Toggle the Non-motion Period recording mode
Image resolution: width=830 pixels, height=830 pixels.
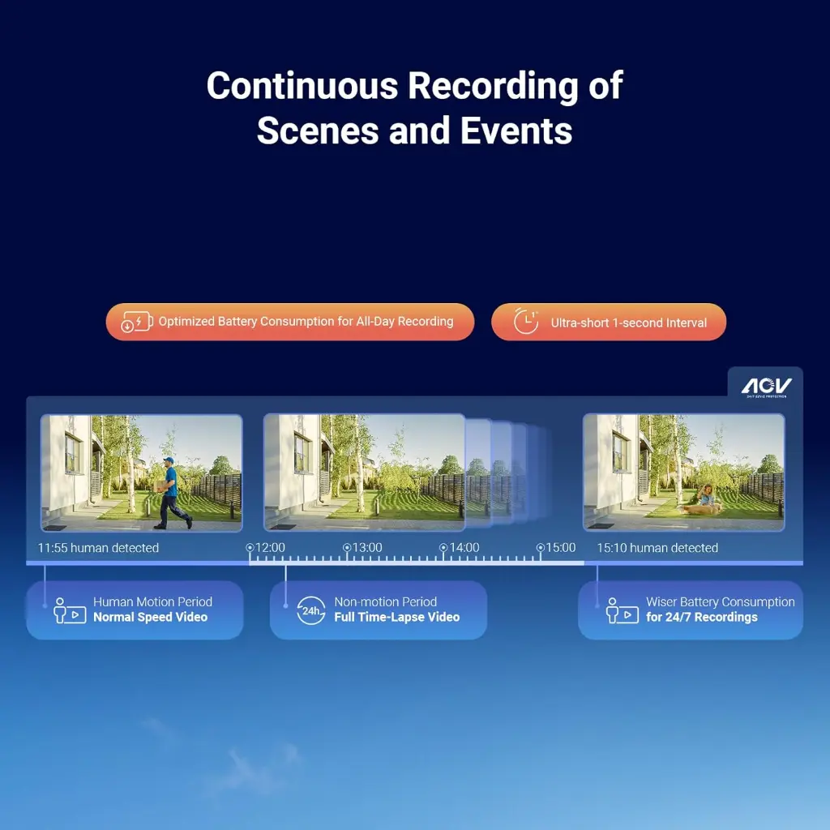point(378,610)
